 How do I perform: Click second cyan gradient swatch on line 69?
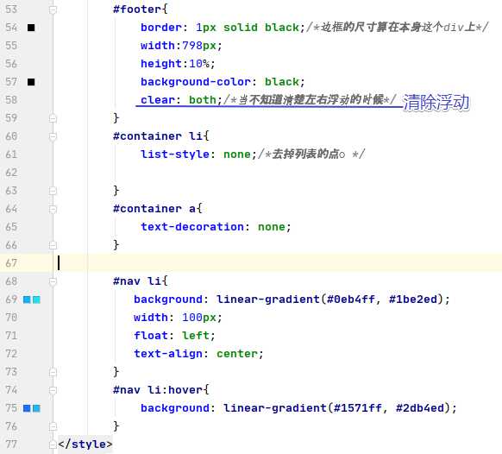[36, 300]
